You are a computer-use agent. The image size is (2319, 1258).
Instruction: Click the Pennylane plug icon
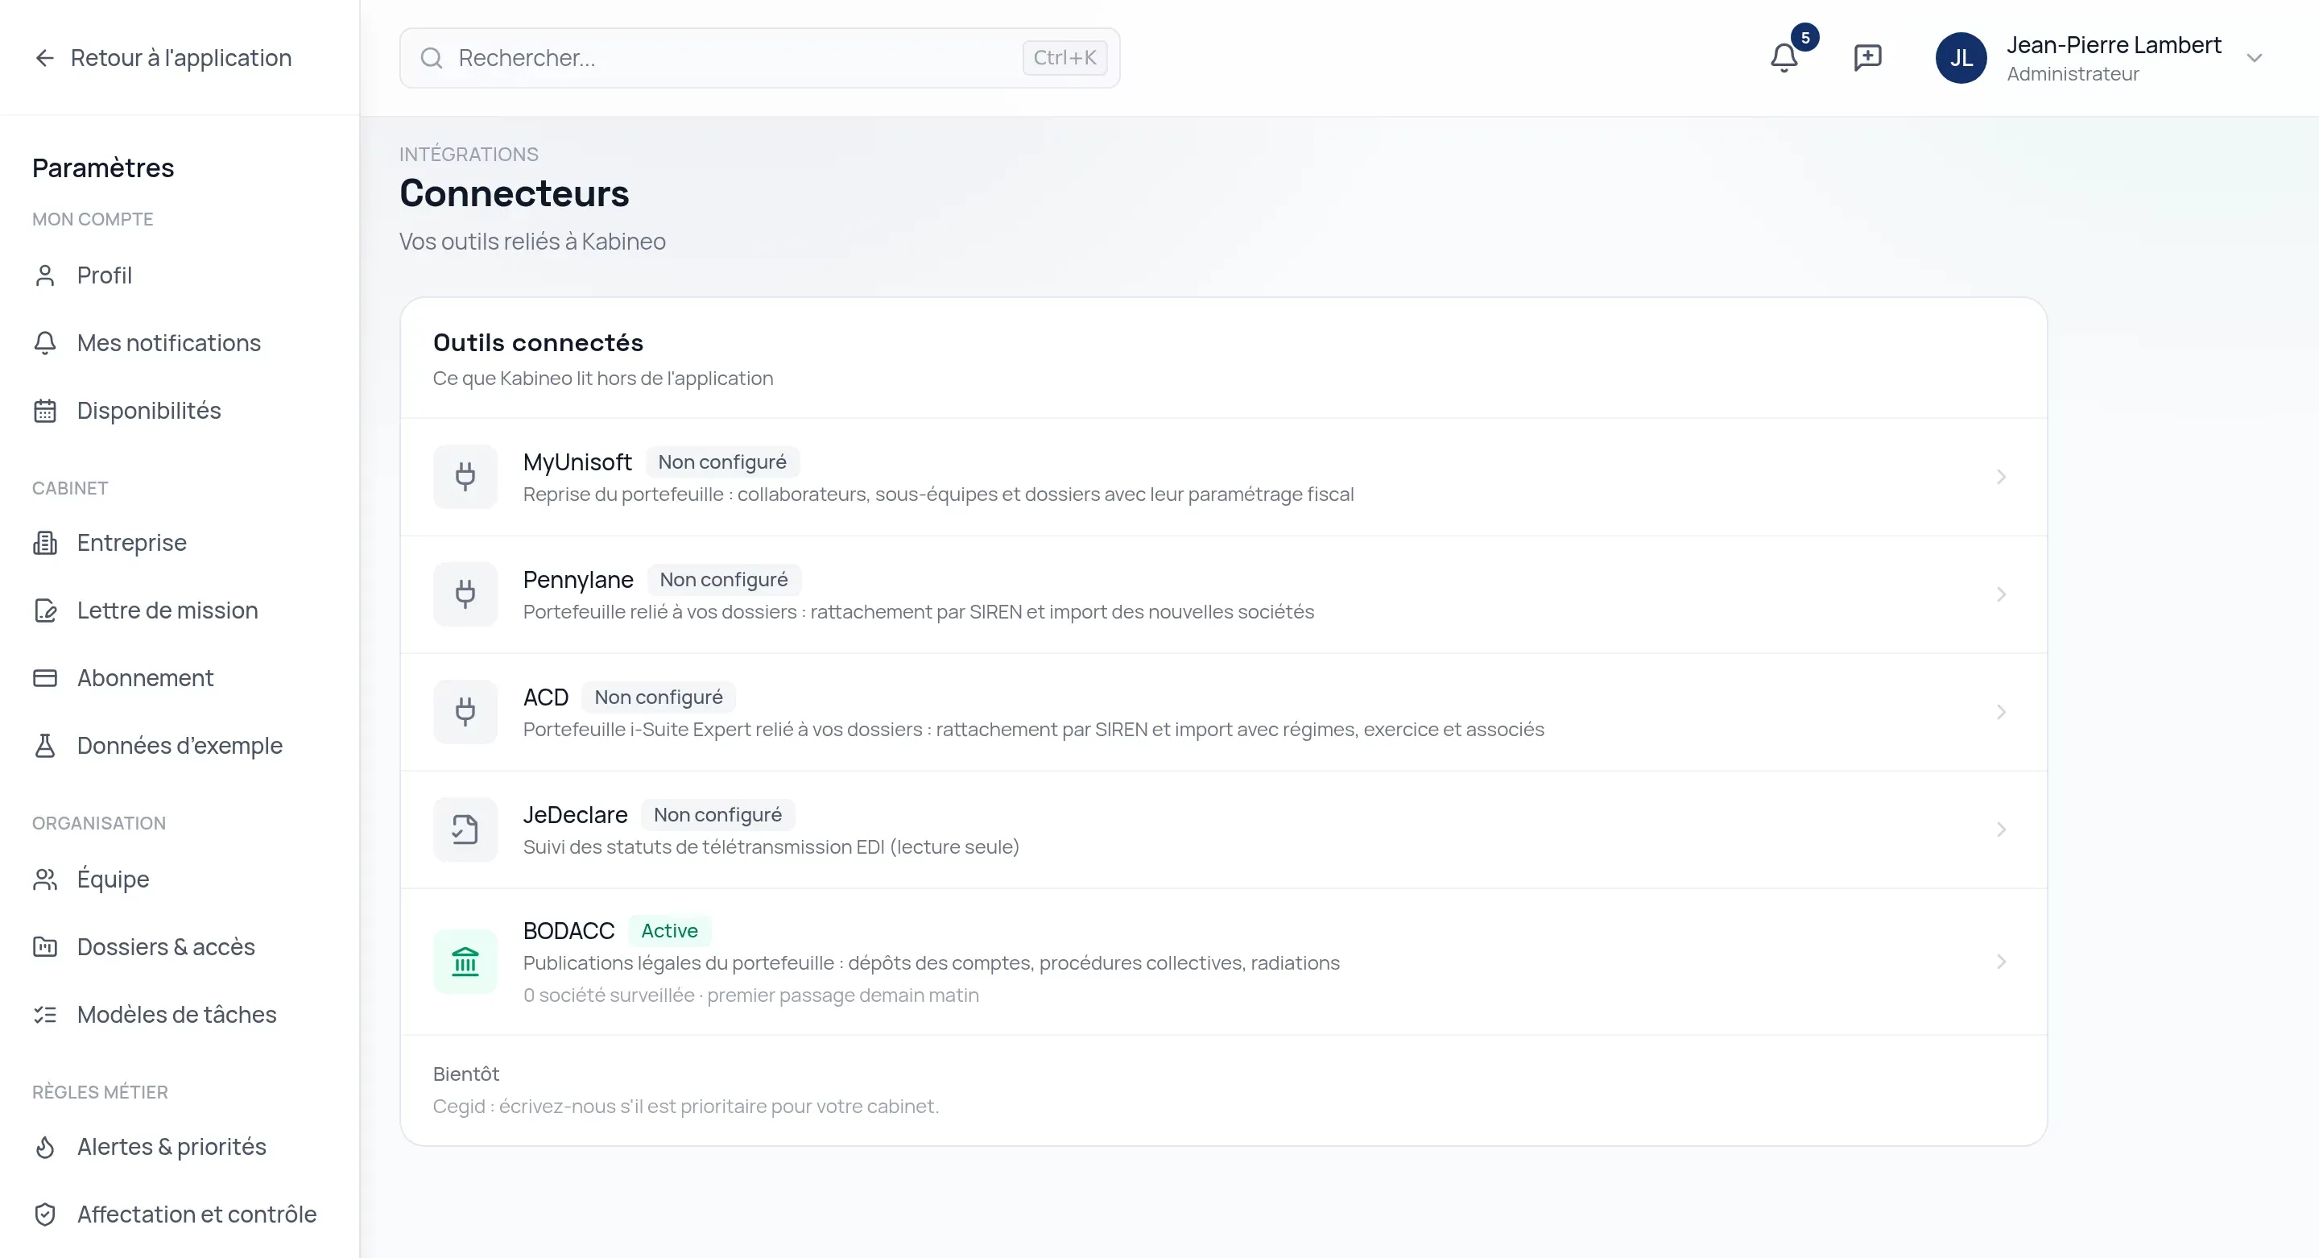pyautogui.click(x=465, y=594)
